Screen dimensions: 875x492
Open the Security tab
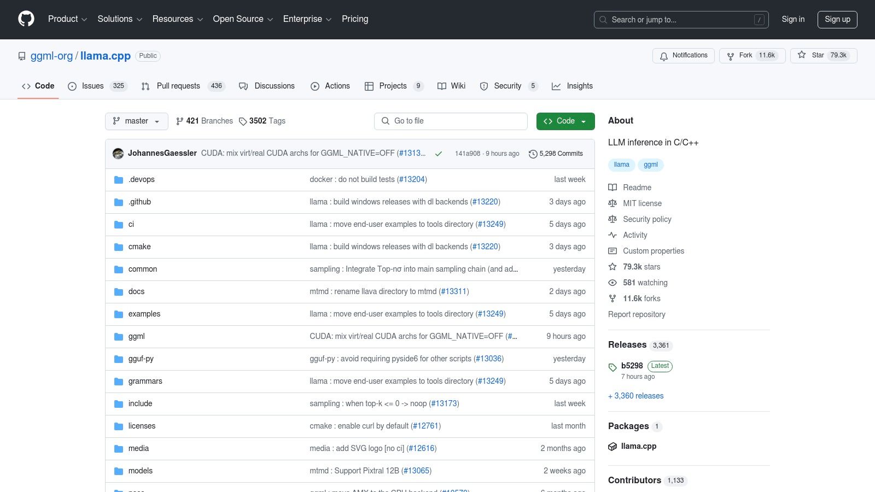509,86
